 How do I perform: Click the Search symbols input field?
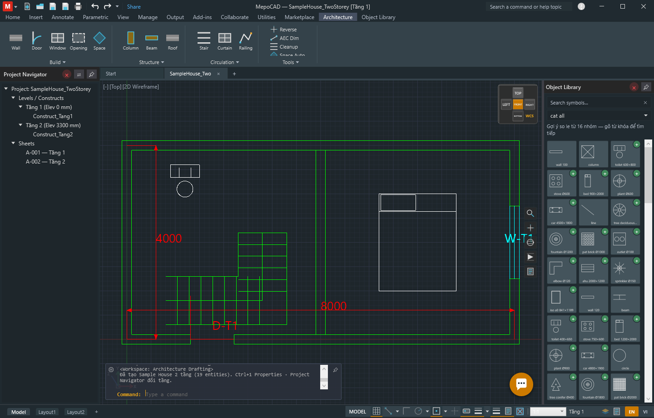click(x=599, y=103)
